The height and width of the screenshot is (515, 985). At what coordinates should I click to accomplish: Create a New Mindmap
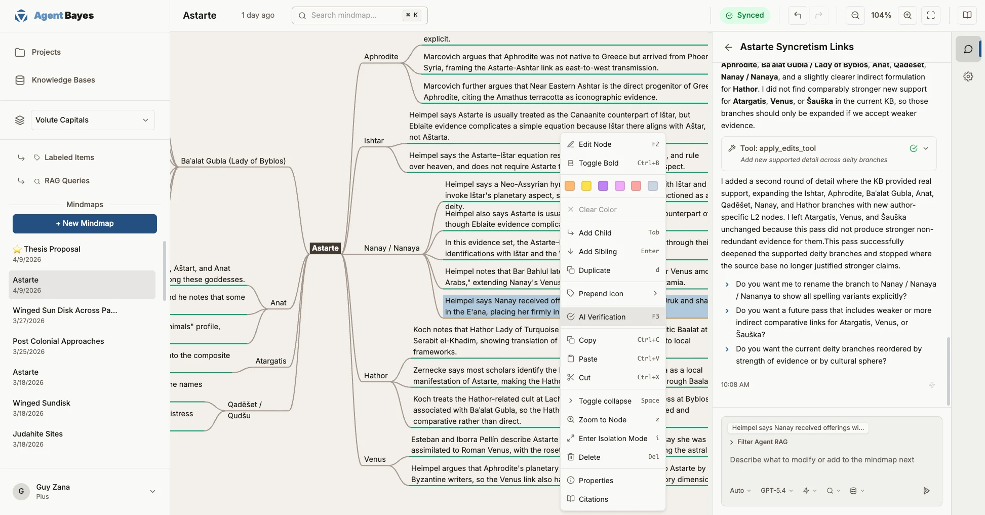click(x=85, y=223)
